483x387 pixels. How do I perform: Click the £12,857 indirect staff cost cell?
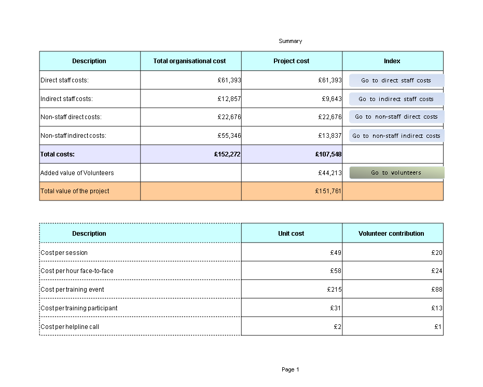191,99
